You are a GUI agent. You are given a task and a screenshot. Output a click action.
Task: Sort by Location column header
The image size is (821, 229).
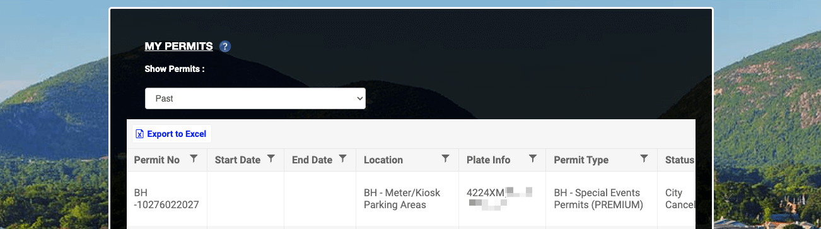[x=383, y=160]
